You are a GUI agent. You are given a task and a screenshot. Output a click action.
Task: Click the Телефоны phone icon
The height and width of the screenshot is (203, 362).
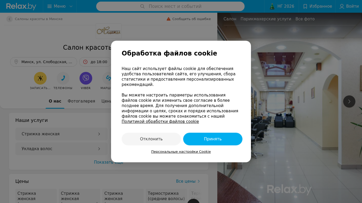click(63, 78)
